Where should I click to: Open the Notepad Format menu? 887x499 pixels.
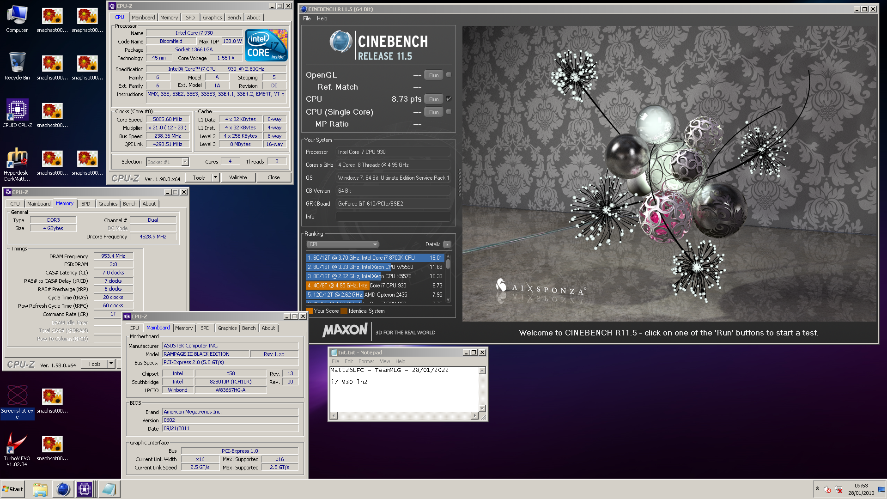click(x=366, y=361)
